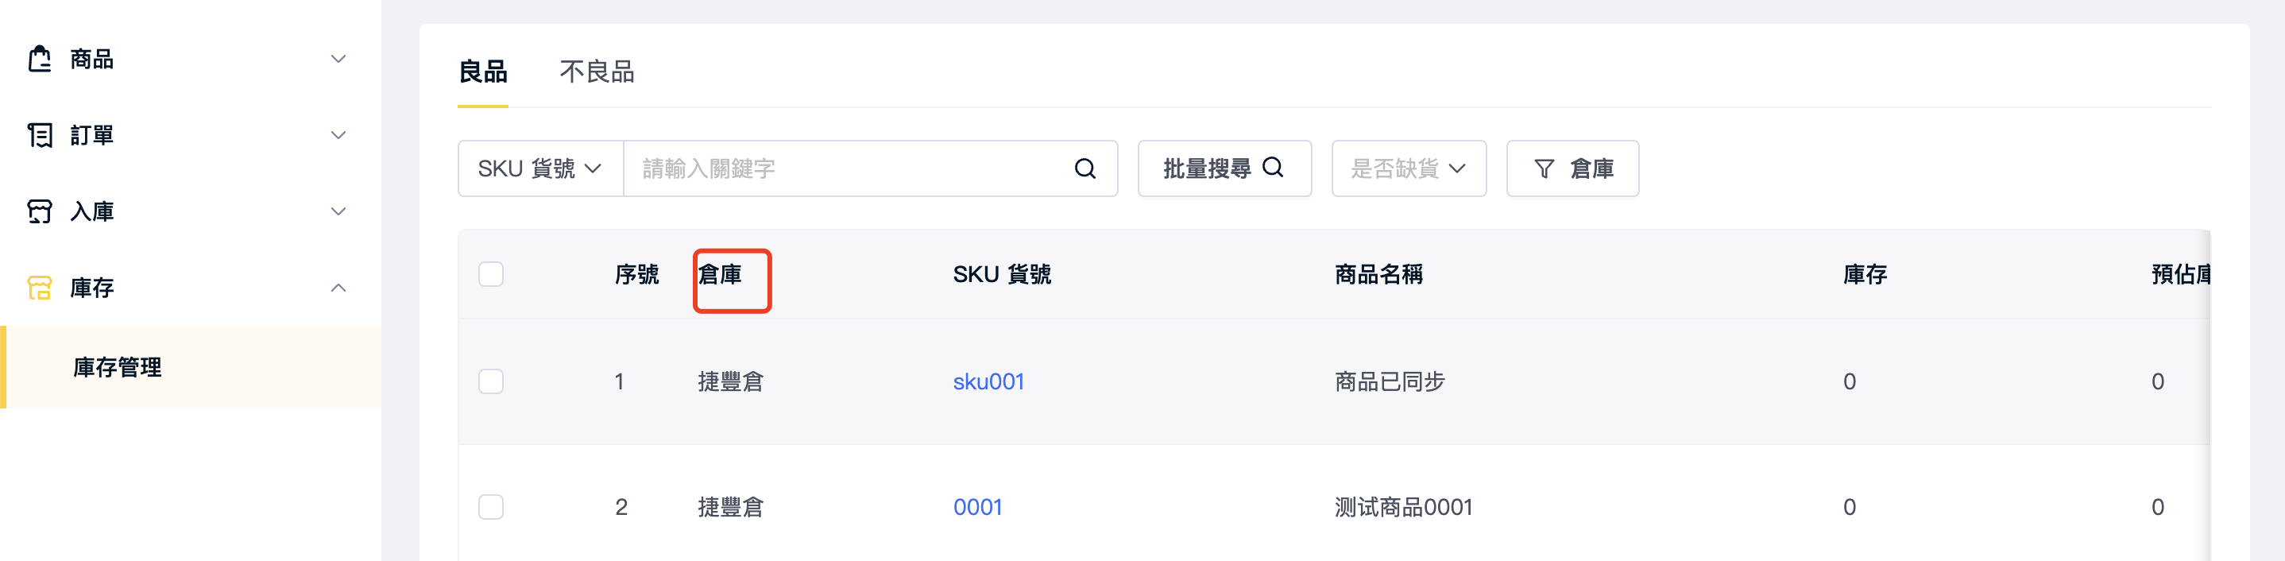This screenshot has height=561, width=2285.
Task: Toggle the select-all checkbox in table header
Action: click(490, 274)
